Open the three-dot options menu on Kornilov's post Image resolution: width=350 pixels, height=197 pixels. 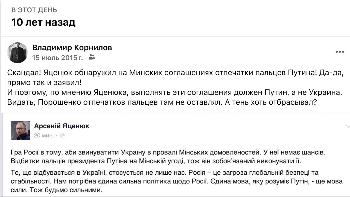click(x=340, y=52)
